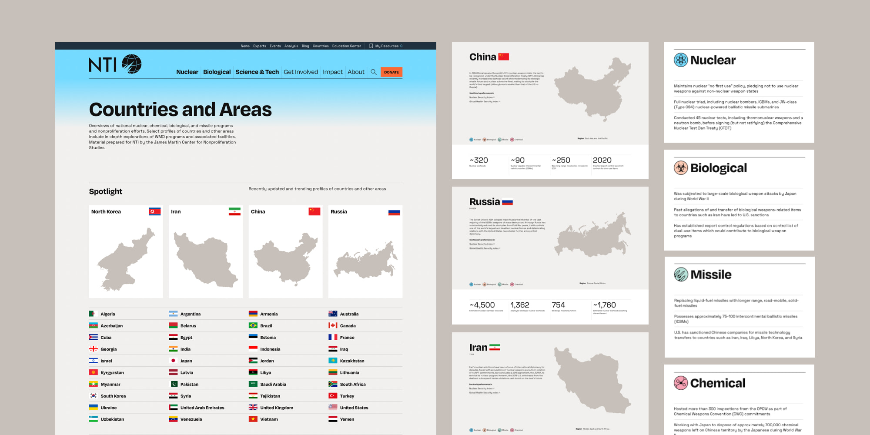Viewport: 870px width, 435px height.
Task: Click the North Korea flag in Spotlight
Action: coord(155,212)
